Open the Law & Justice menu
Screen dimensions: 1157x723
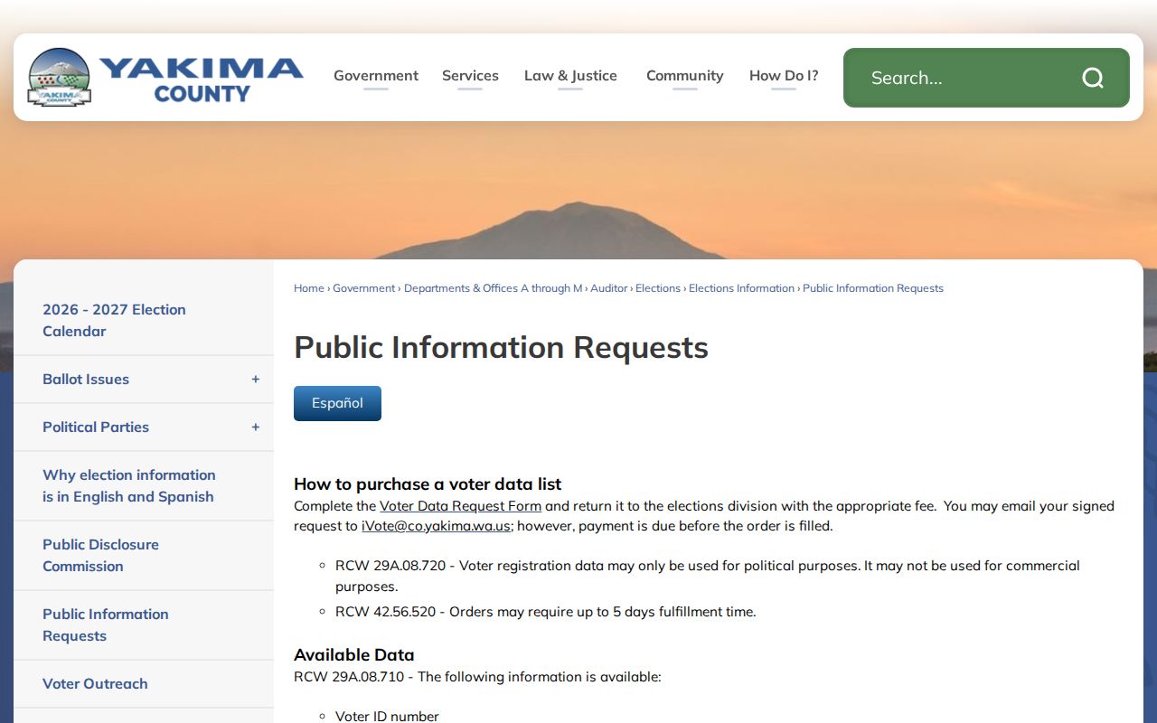570,76
